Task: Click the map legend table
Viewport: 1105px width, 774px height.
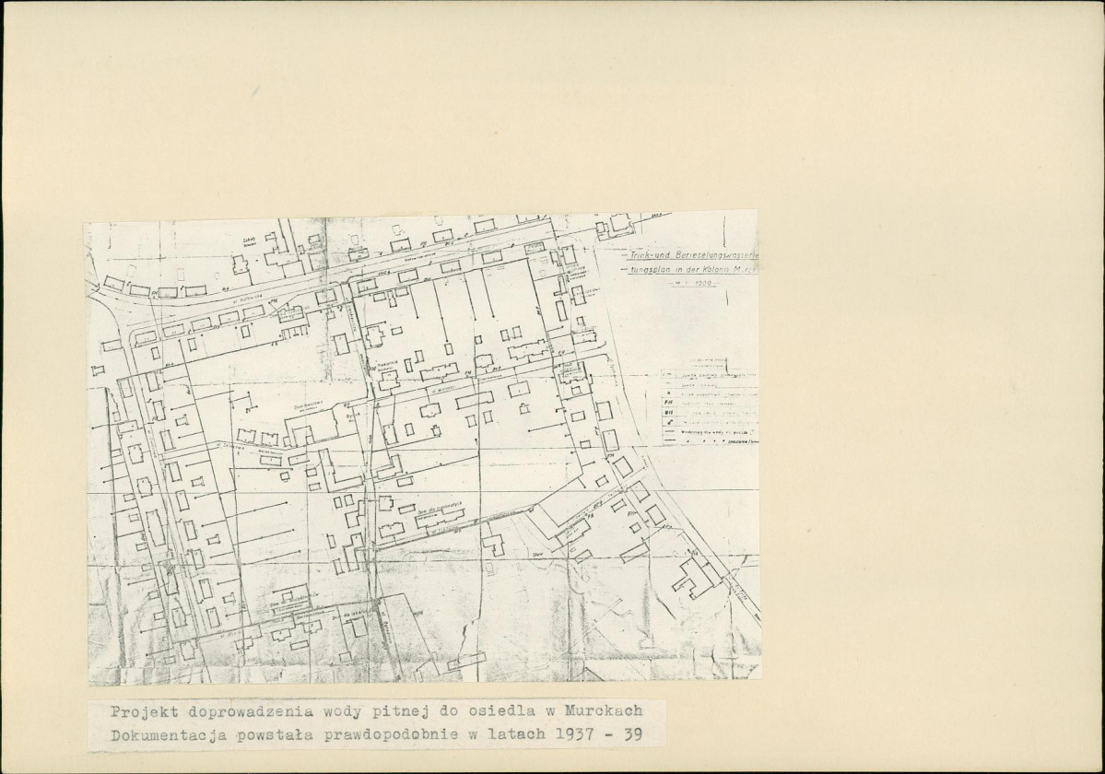Action: coord(711,406)
